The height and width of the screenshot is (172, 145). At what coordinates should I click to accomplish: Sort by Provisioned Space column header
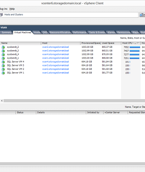coord(91,43)
